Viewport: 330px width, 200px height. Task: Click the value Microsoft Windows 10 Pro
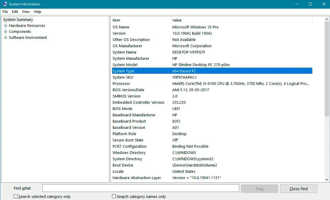pyautogui.click(x=195, y=27)
